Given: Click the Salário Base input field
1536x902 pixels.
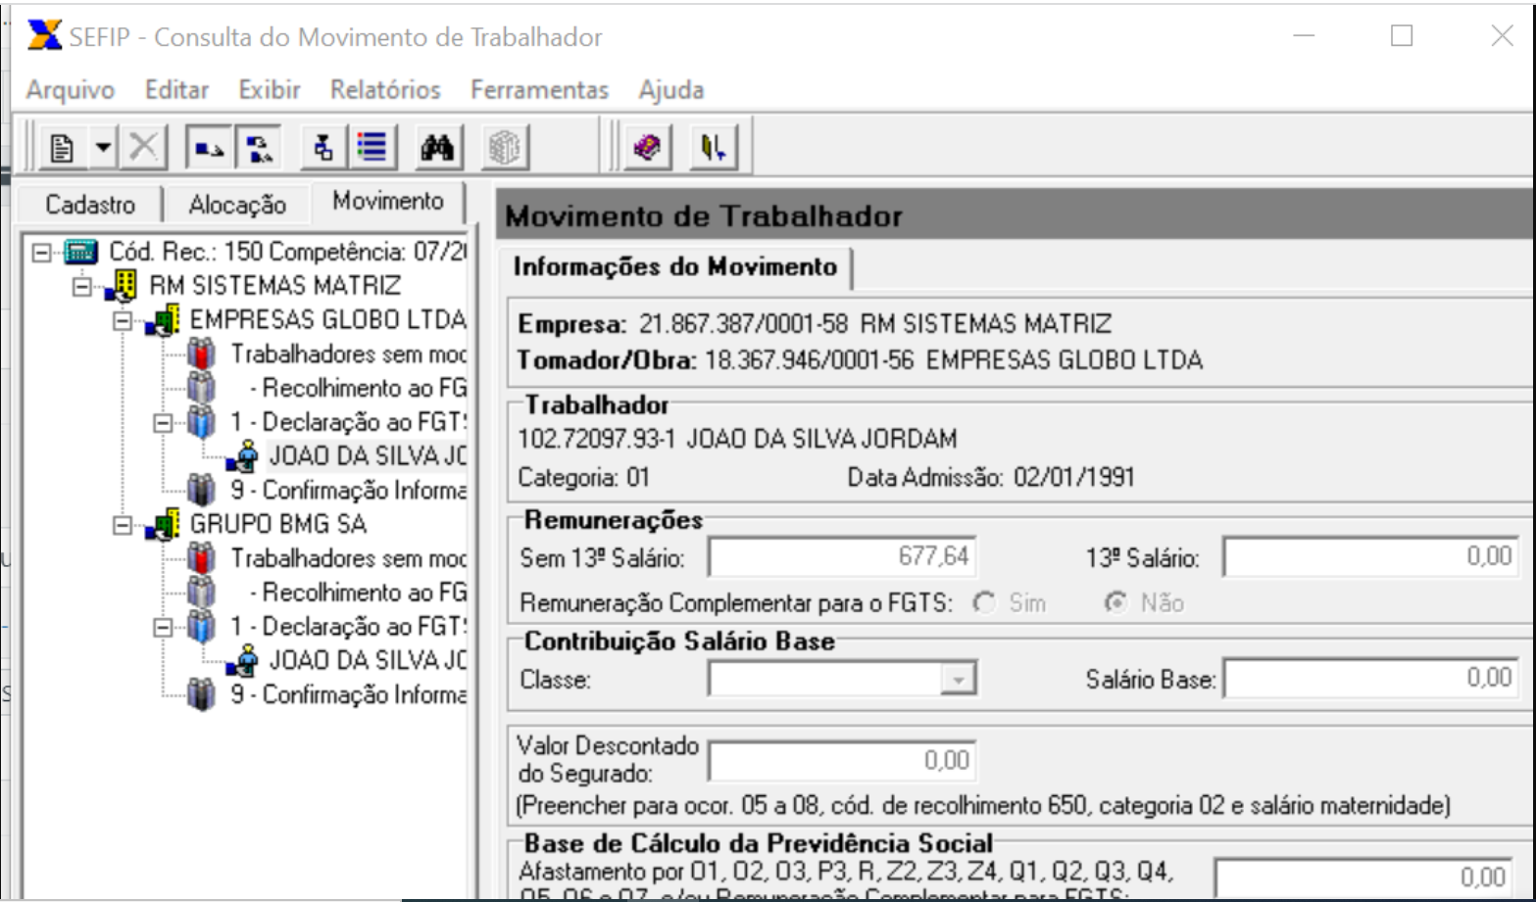Looking at the screenshot, I should click(1370, 678).
